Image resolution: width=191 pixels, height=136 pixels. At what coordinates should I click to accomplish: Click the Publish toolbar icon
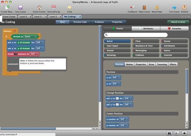point(185,8)
